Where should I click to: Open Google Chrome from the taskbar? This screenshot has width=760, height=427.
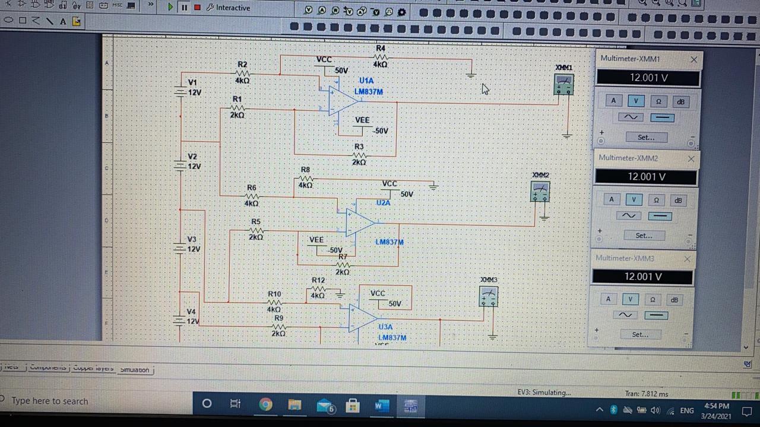coord(265,404)
